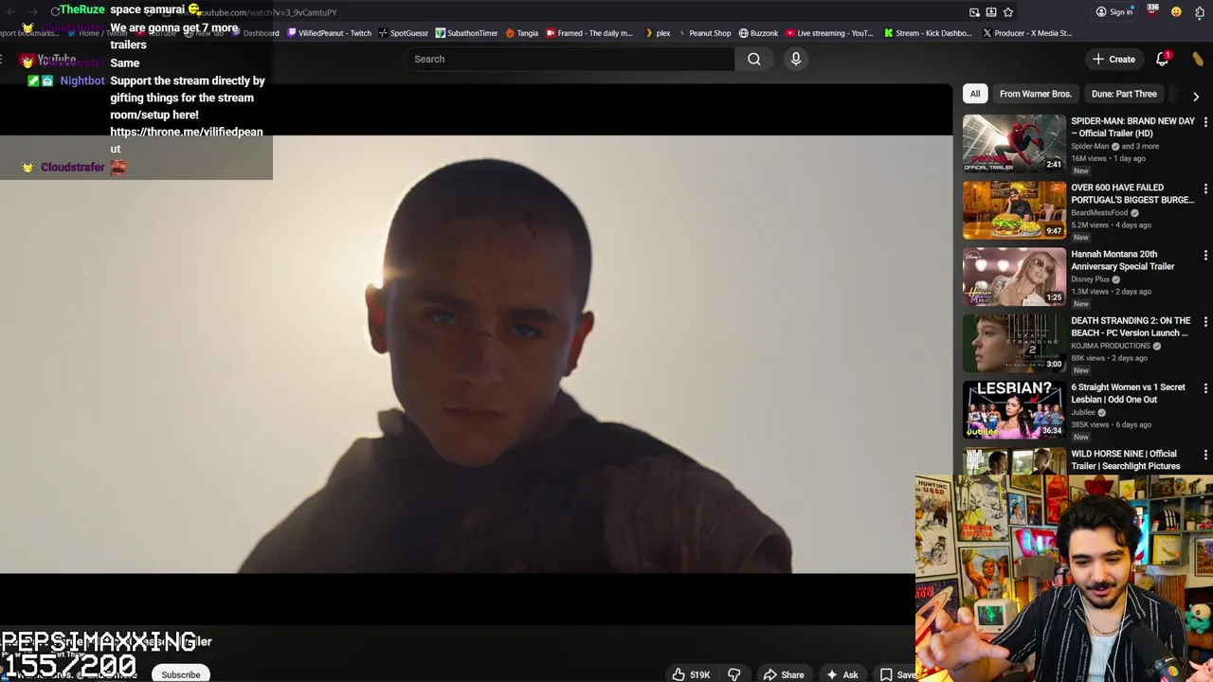Select the From Warner Bros. chip

1035,94
